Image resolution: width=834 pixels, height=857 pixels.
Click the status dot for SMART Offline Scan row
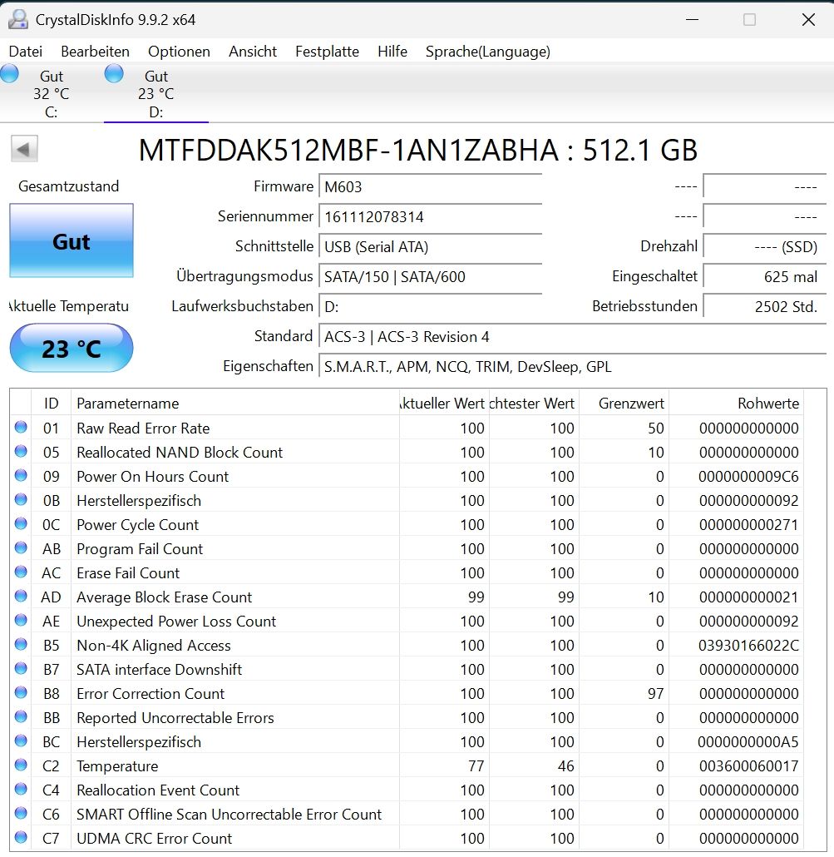pos(21,813)
